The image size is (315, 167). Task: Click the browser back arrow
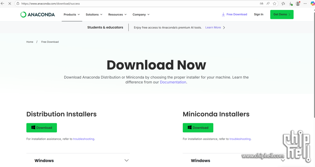(3, 4)
